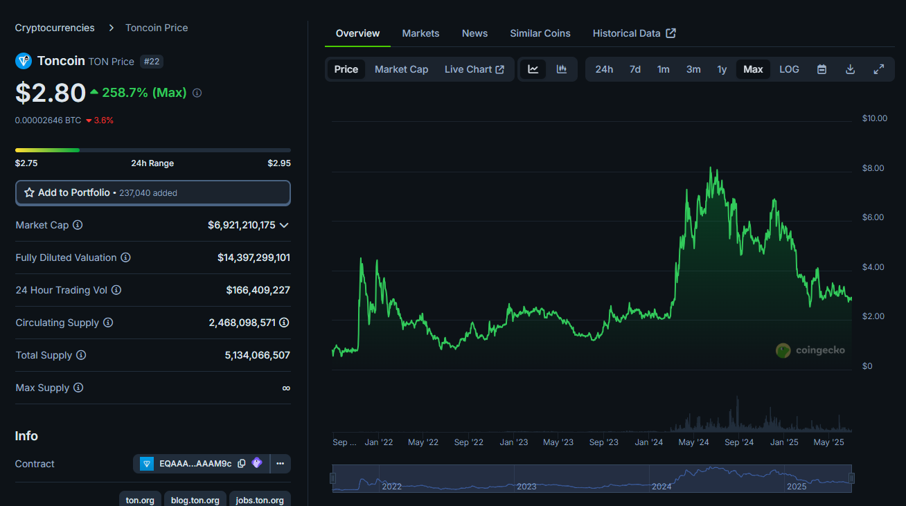Select the Max time range
The height and width of the screenshot is (506, 906).
click(x=753, y=69)
